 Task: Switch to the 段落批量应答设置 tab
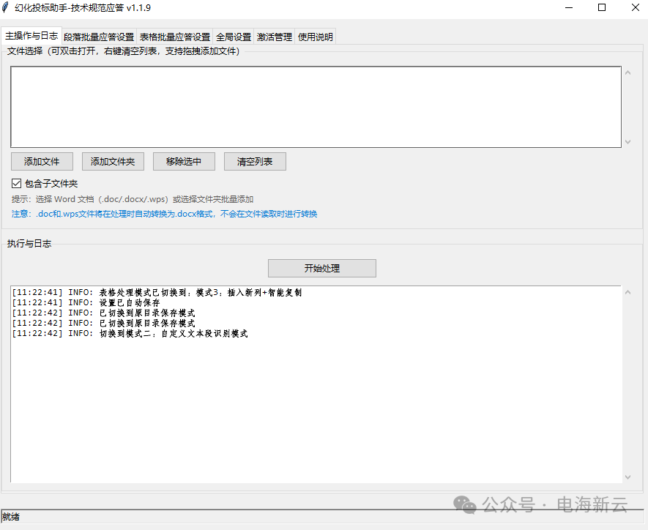point(99,37)
